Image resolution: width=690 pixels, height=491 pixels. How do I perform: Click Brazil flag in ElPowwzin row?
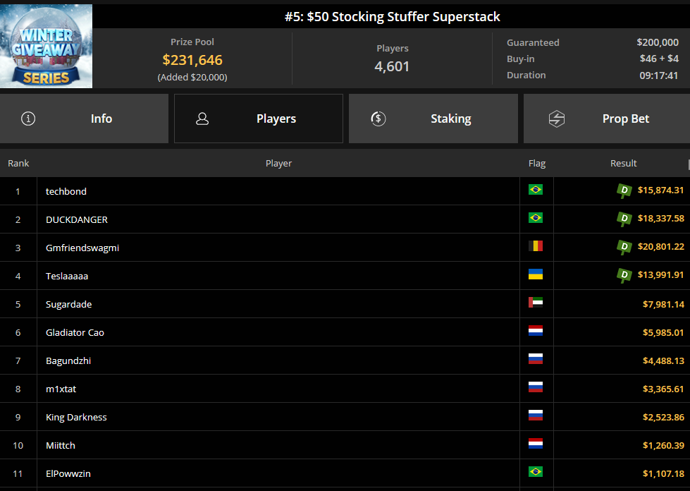click(536, 471)
